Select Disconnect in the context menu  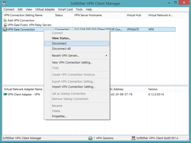[77, 44]
